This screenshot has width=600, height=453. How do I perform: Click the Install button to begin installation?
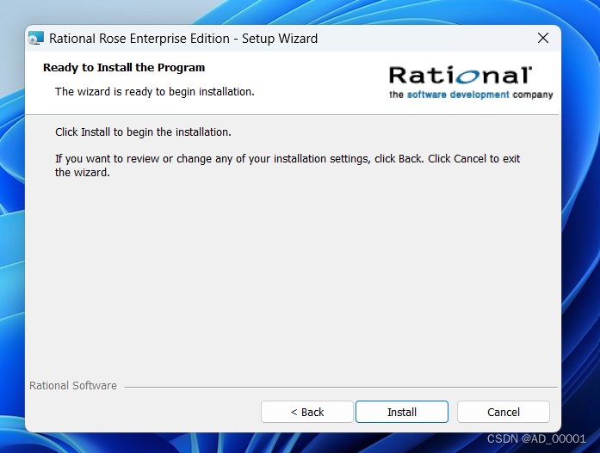click(x=402, y=412)
